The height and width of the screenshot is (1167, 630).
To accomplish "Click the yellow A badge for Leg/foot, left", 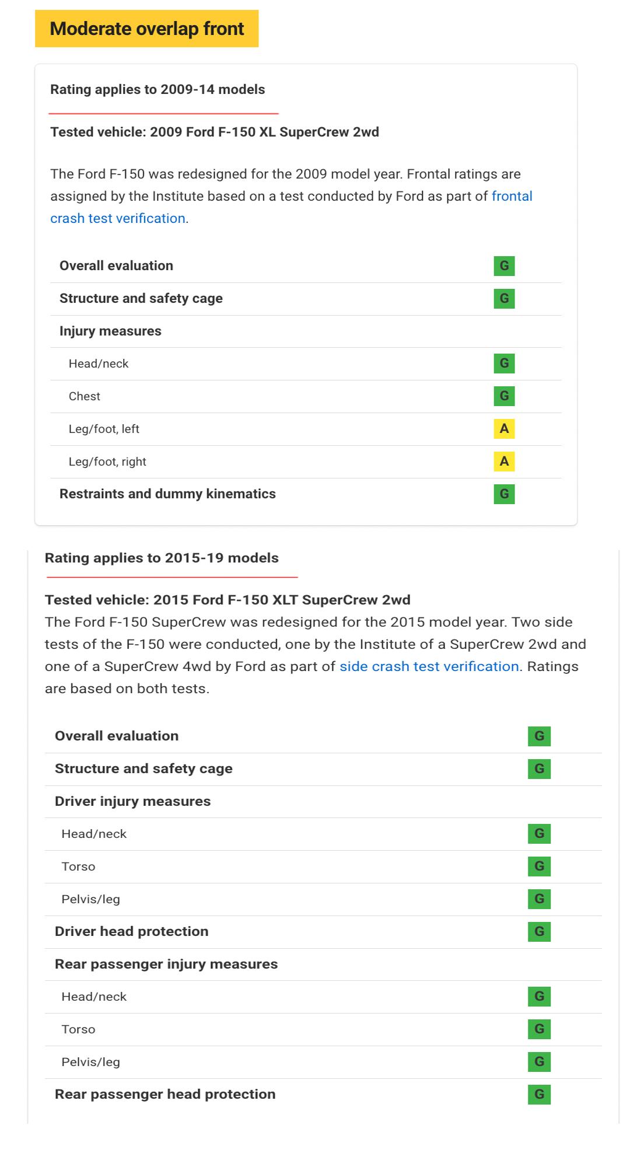I will pyautogui.click(x=504, y=429).
